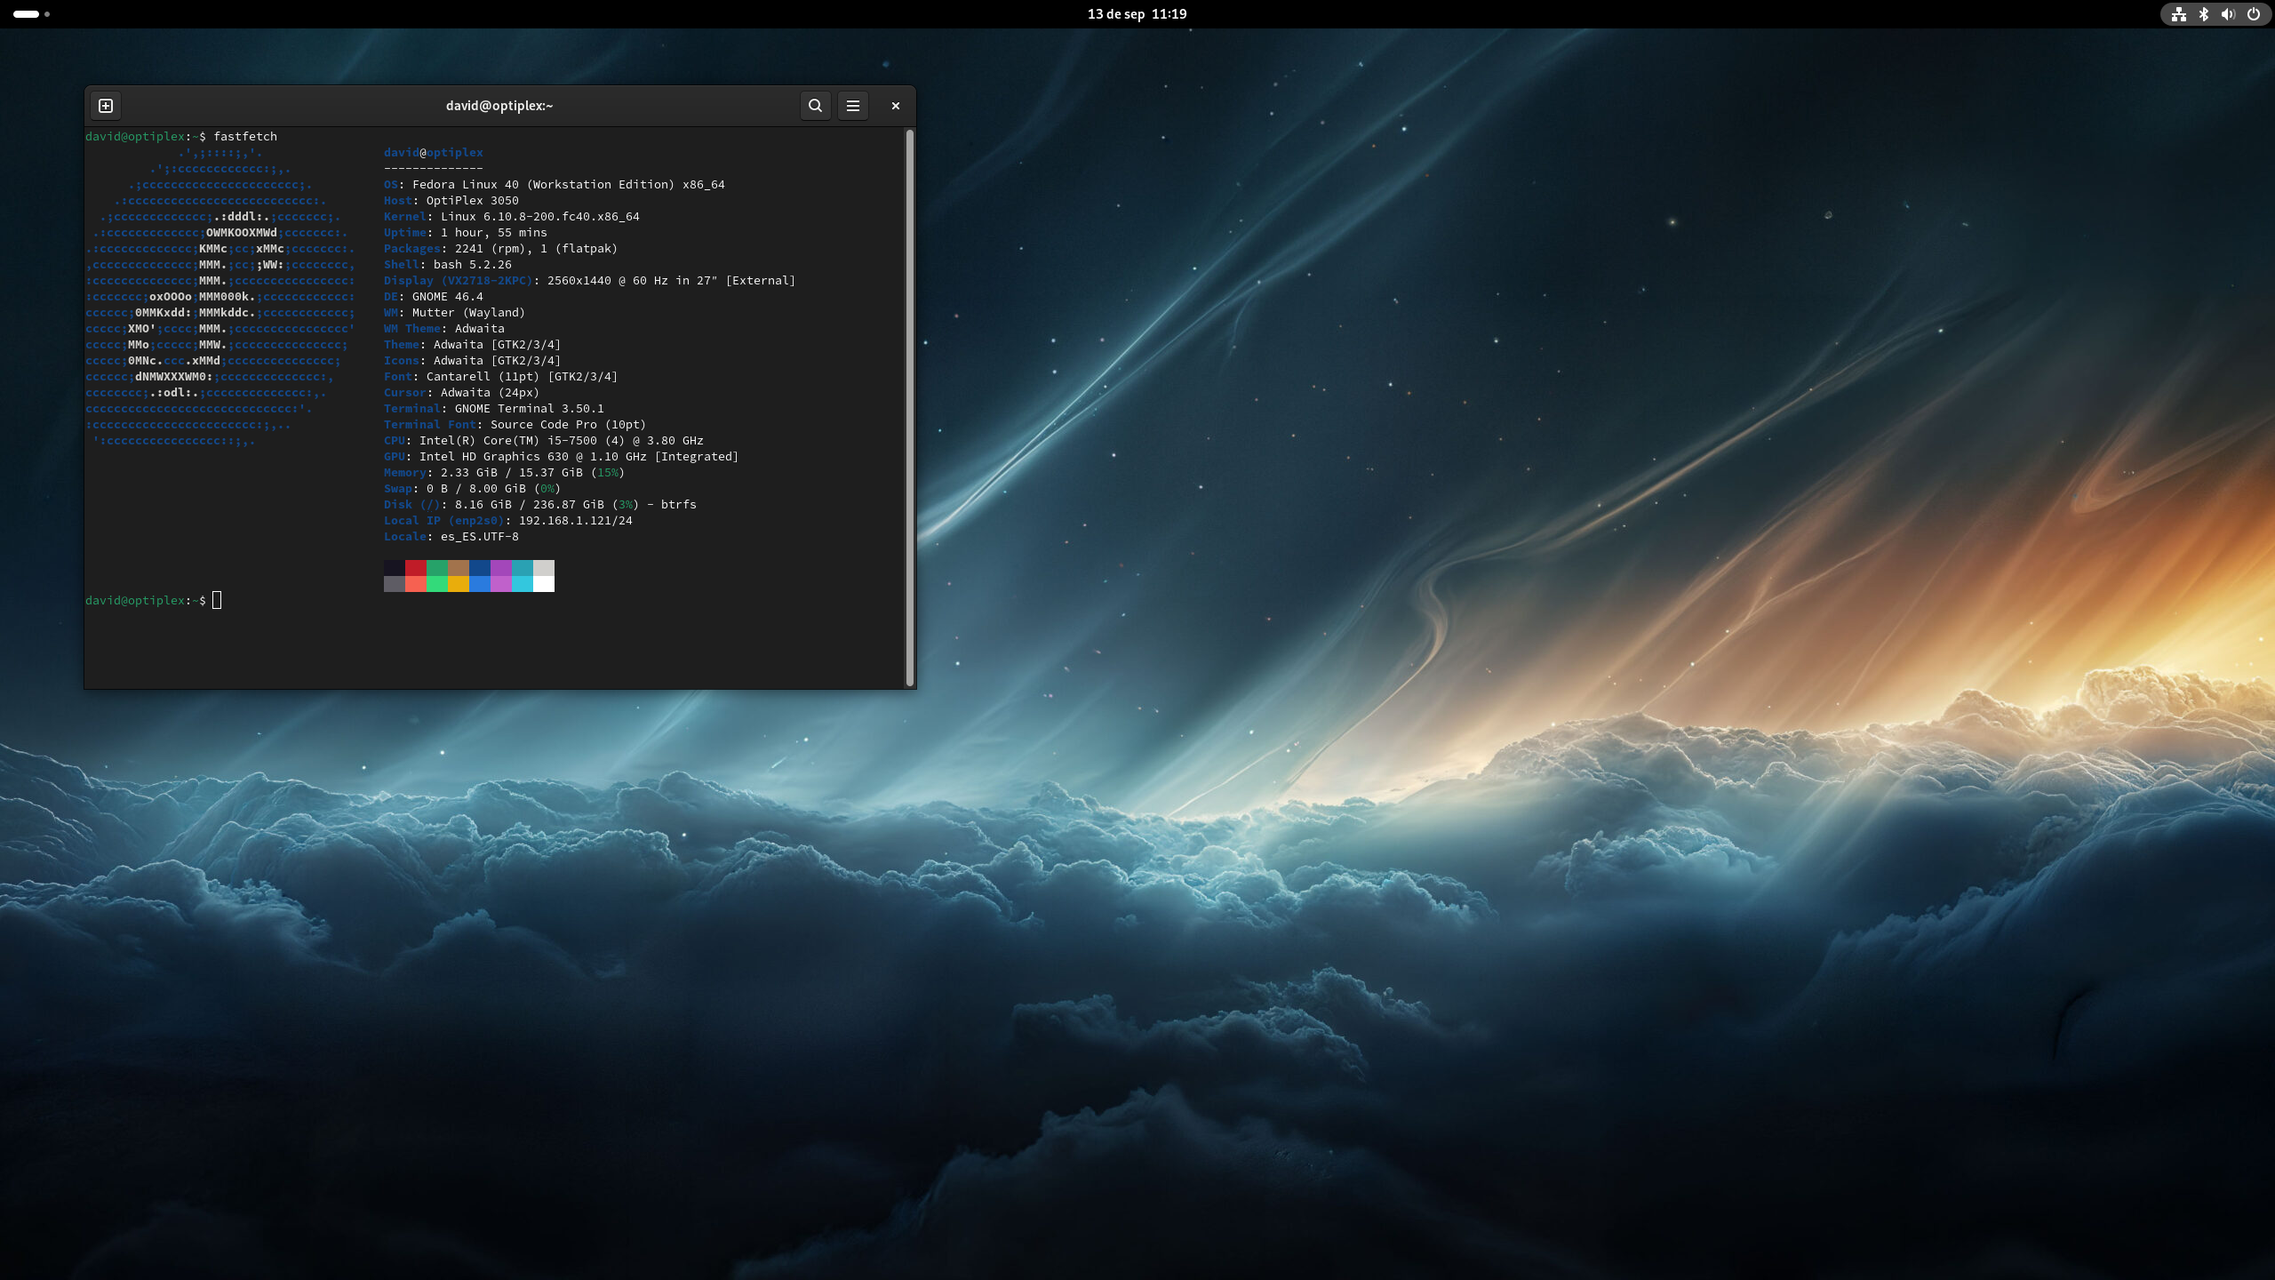Viewport: 2275px width, 1280px height.
Task: Close the david@optiplex terminal window
Action: (x=896, y=106)
